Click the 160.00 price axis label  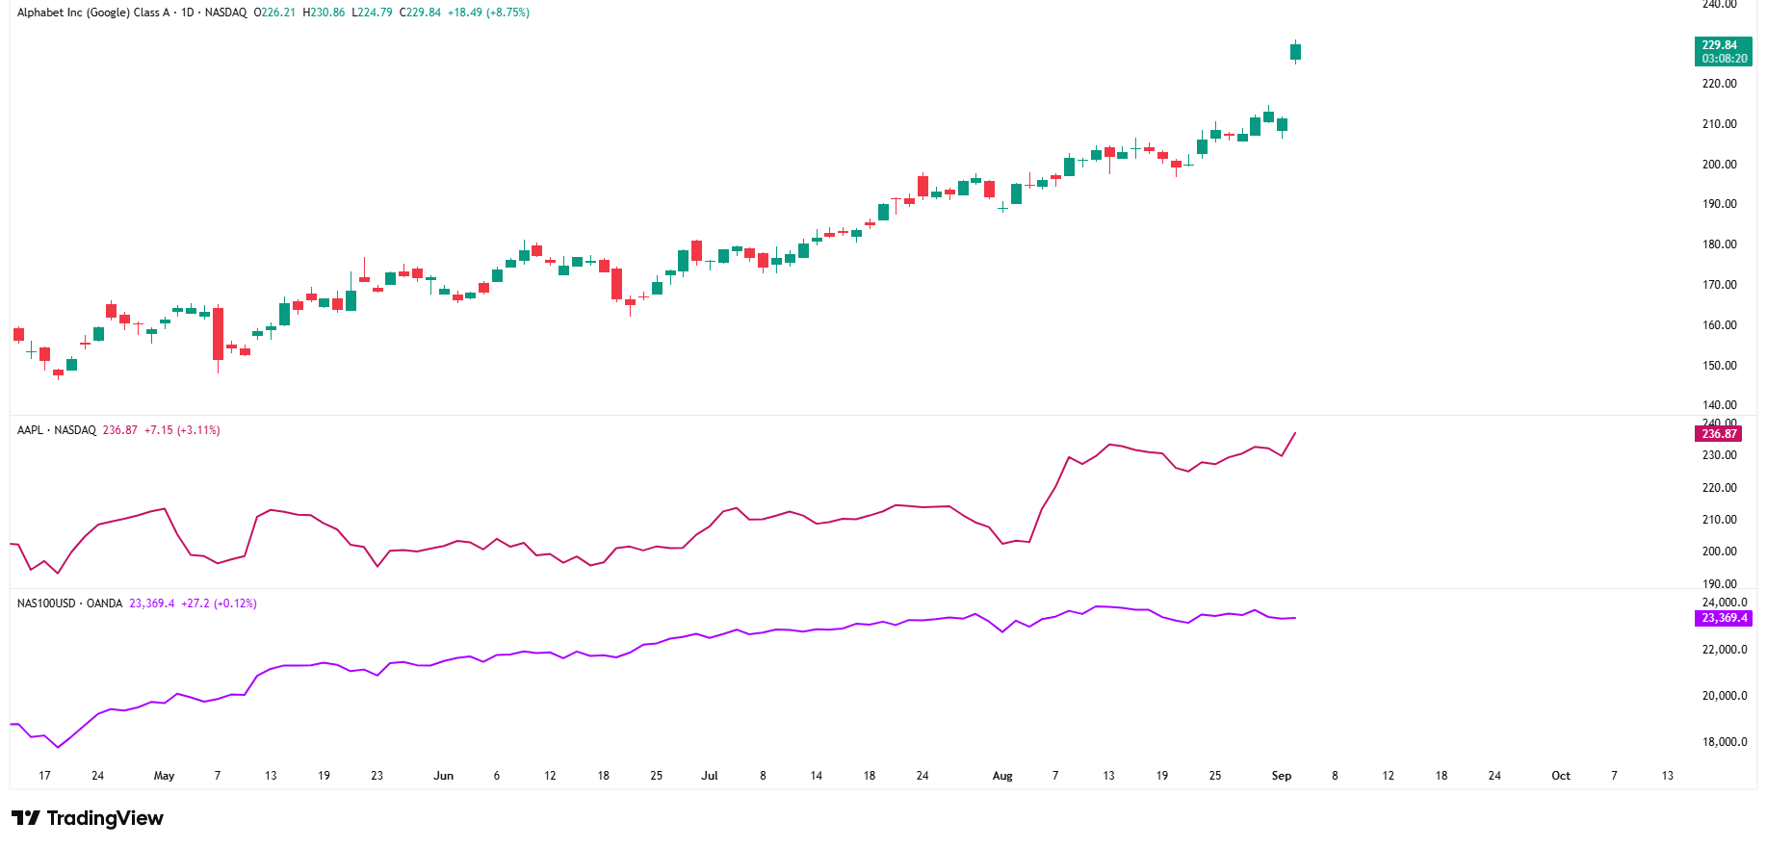1719,325
